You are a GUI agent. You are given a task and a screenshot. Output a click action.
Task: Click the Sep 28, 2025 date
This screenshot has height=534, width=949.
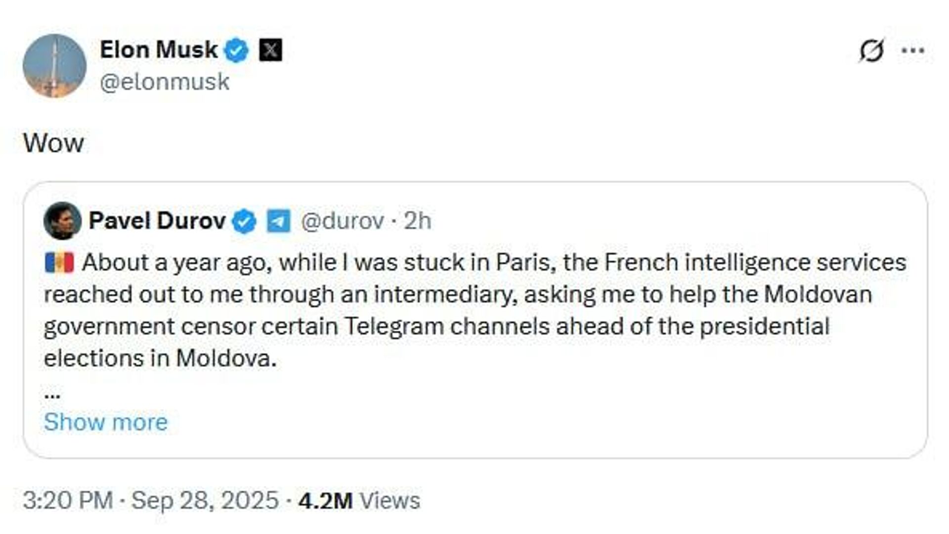(x=205, y=500)
